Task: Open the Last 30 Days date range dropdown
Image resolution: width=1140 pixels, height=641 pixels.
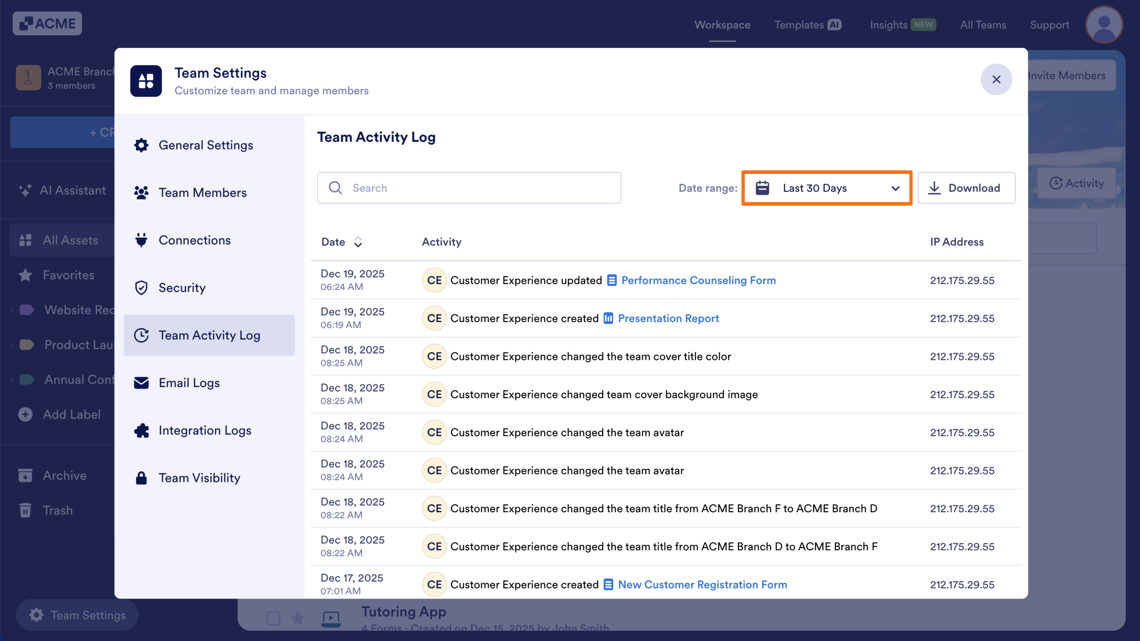Action: point(826,188)
